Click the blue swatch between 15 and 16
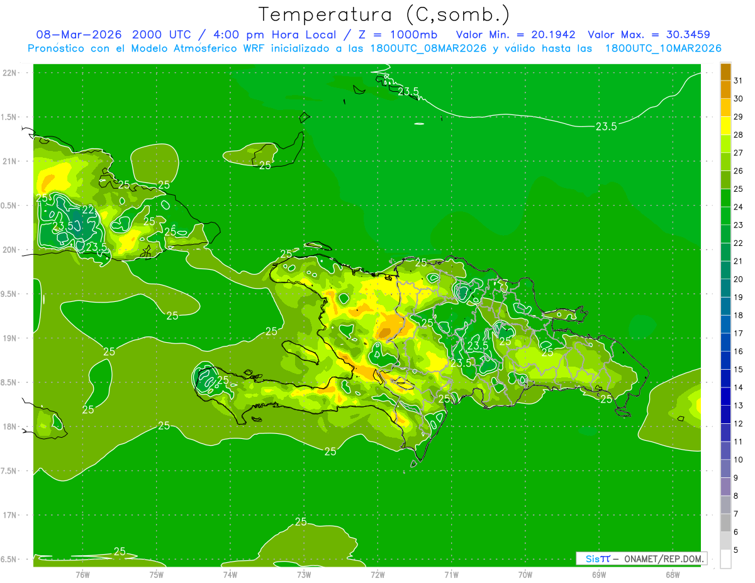The width and height of the screenshot is (755, 583). pos(725,360)
